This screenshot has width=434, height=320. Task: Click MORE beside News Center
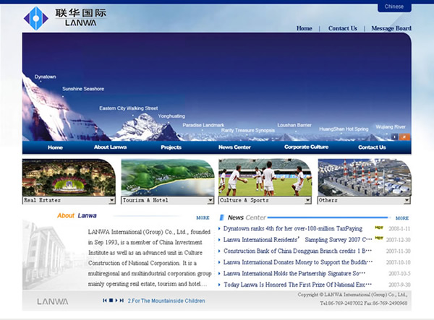click(402, 218)
